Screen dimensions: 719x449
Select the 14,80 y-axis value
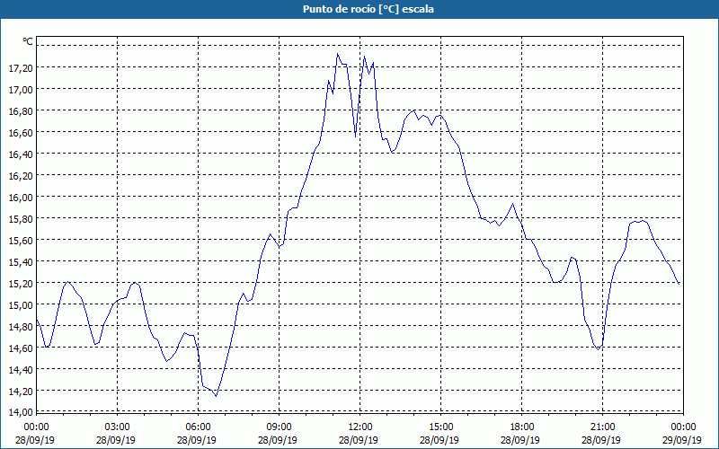click(x=21, y=326)
